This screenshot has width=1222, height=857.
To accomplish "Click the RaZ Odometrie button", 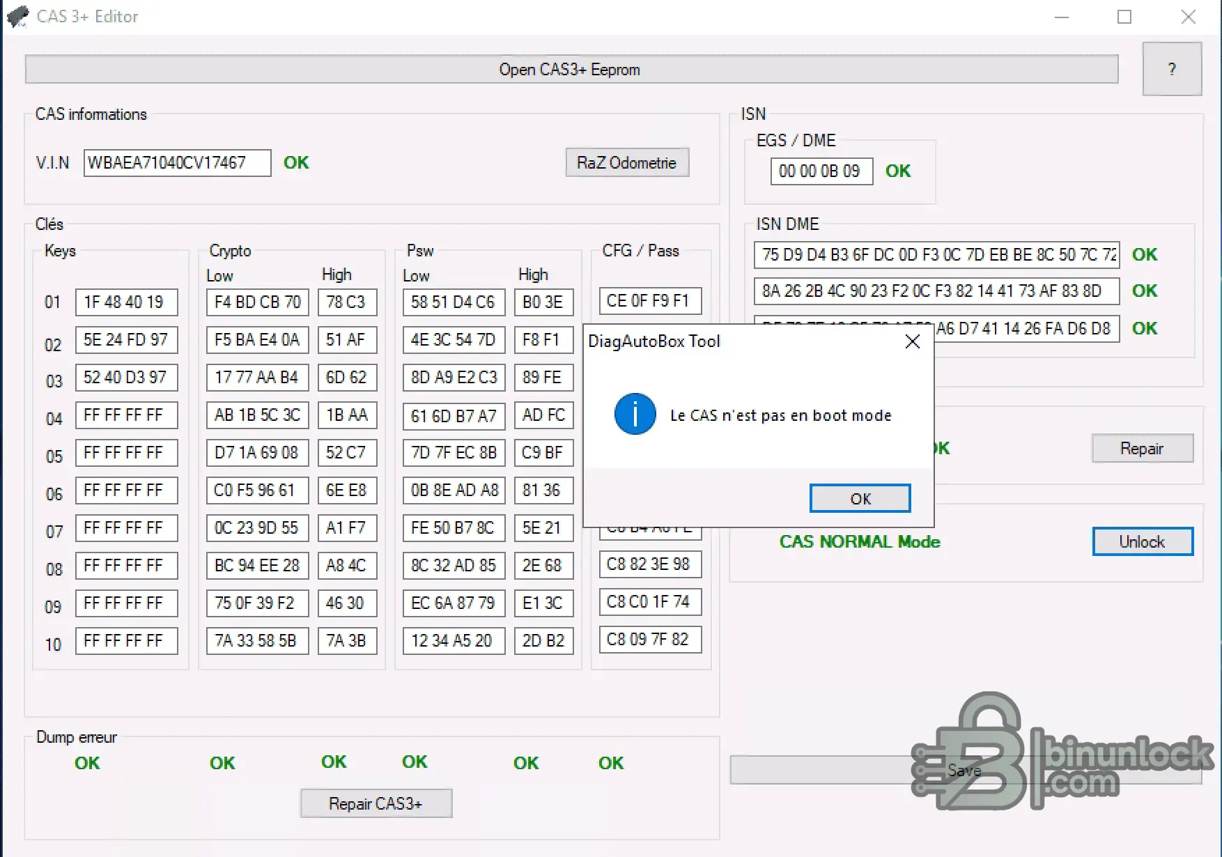I will point(627,162).
